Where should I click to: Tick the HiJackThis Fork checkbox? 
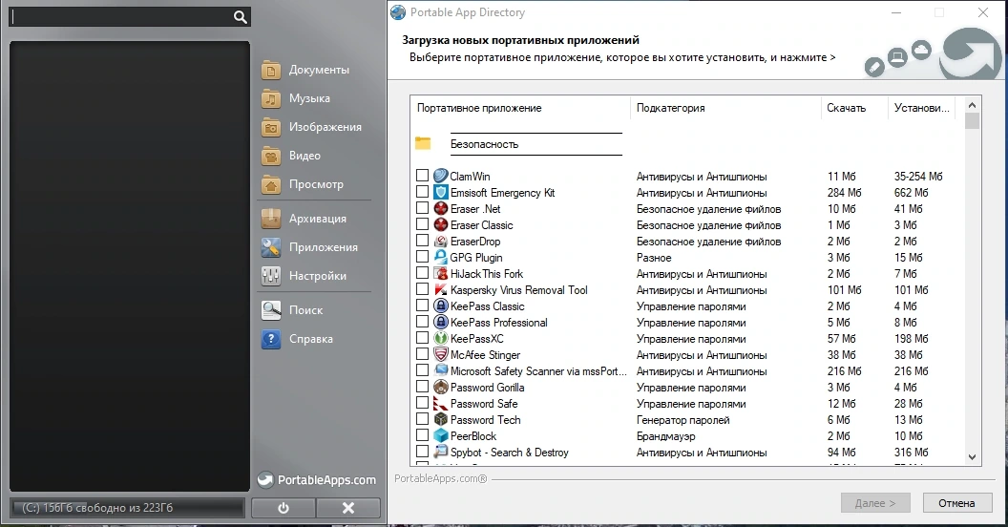pos(422,273)
